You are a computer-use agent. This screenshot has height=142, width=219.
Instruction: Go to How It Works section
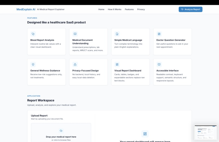click(x=115, y=9)
